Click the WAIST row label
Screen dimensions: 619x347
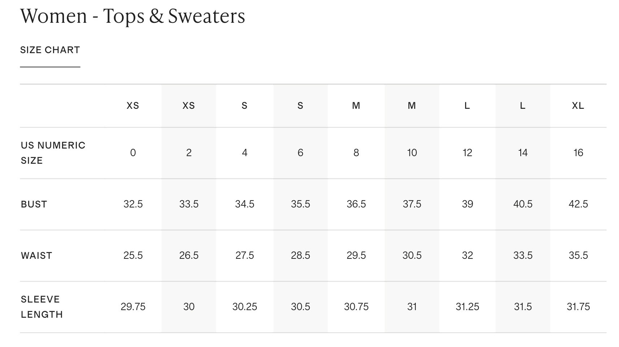[x=36, y=256]
